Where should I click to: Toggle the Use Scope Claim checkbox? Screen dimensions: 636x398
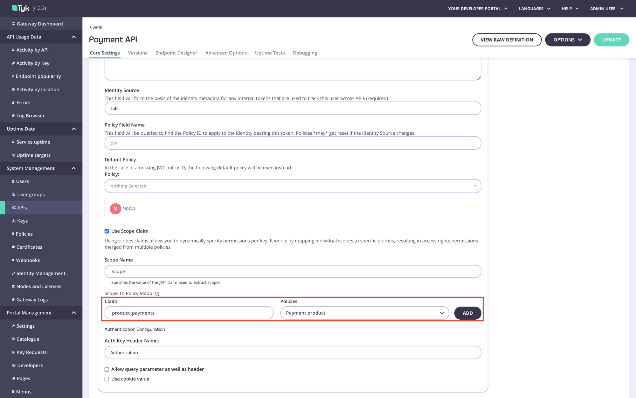tap(106, 231)
